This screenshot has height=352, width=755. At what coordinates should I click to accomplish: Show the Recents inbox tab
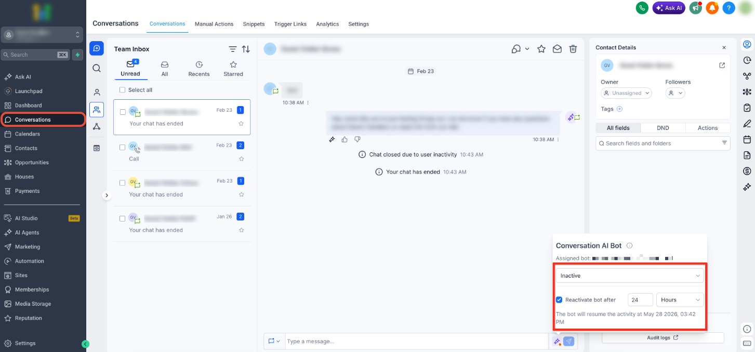pos(199,69)
